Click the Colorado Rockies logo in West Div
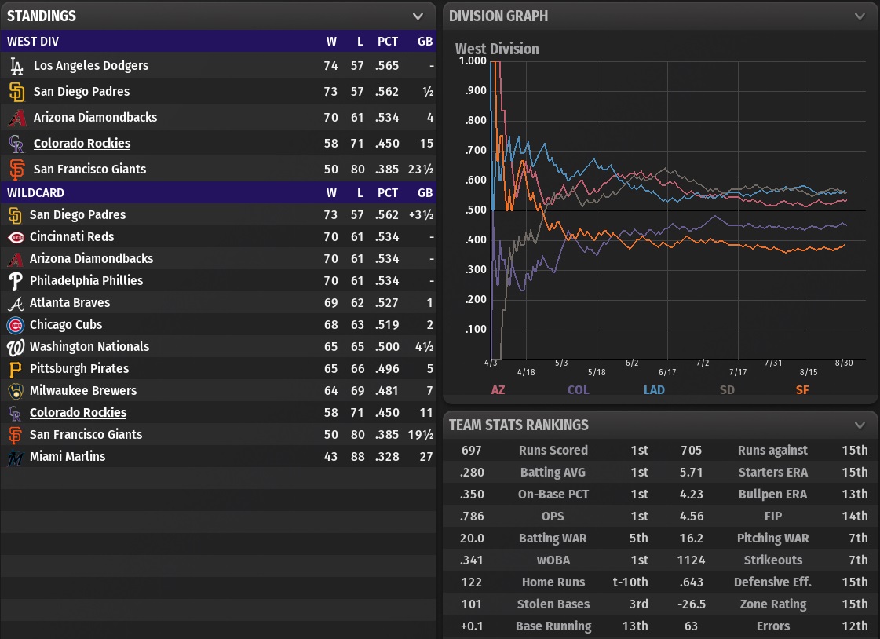The height and width of the screenshot is (639, 880). pos(16,144)
